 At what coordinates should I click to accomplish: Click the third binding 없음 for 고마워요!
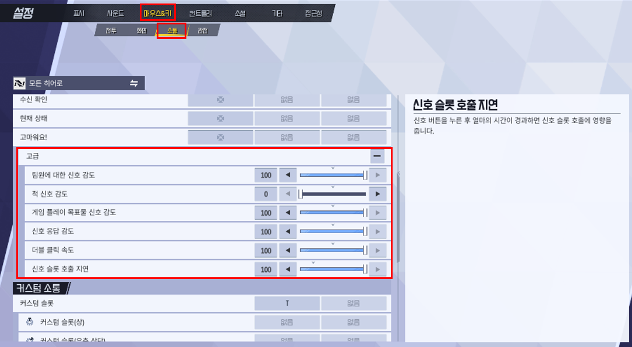(354, 138)
